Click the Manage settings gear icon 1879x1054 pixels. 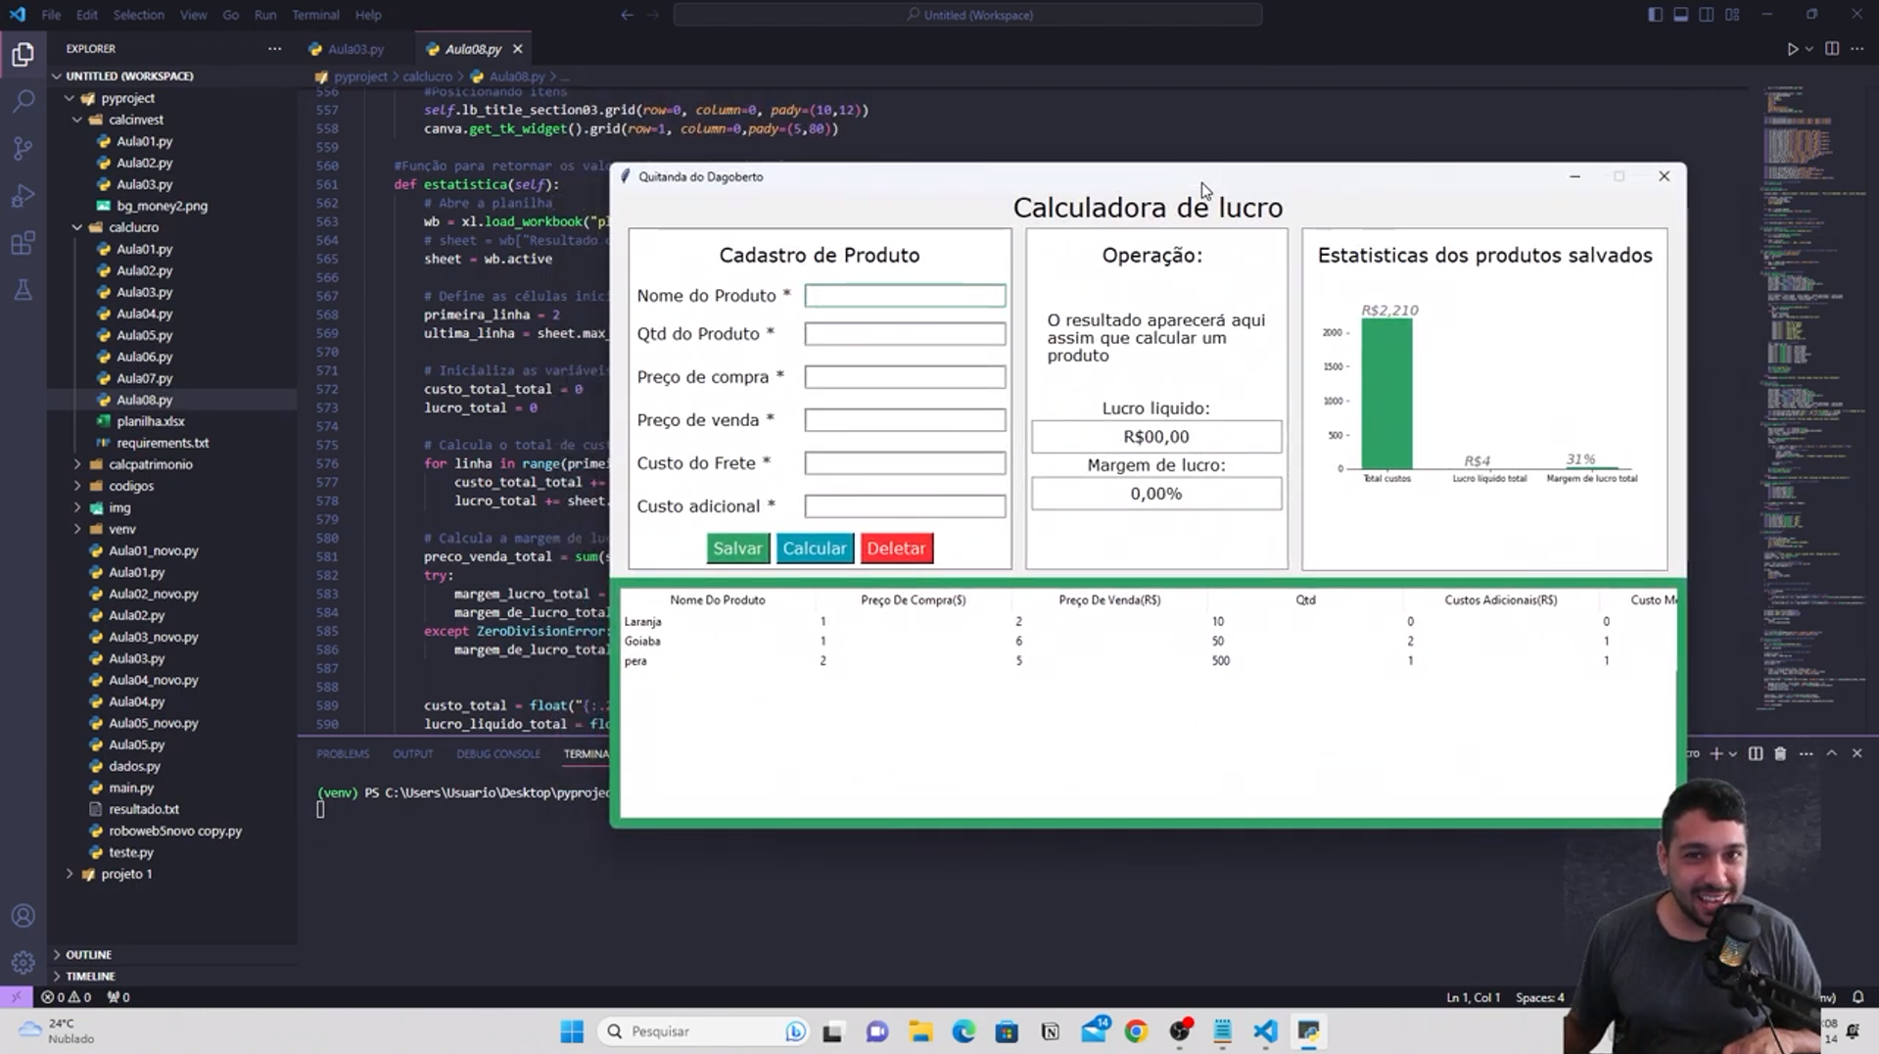[x=23, y=962]
